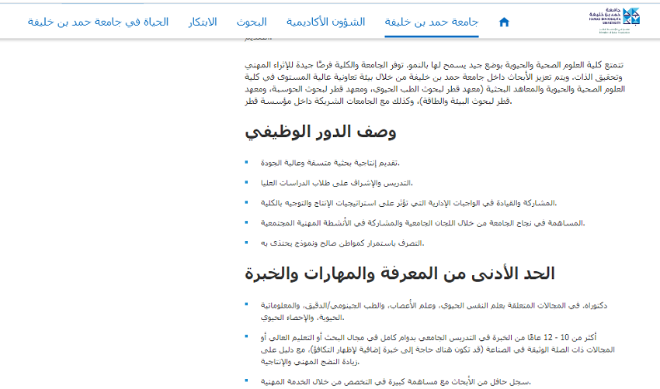This screenshot has height=389, width=660.
Task: Click the وصف الدور الوظيفي heading
Action: click(321, 132)
